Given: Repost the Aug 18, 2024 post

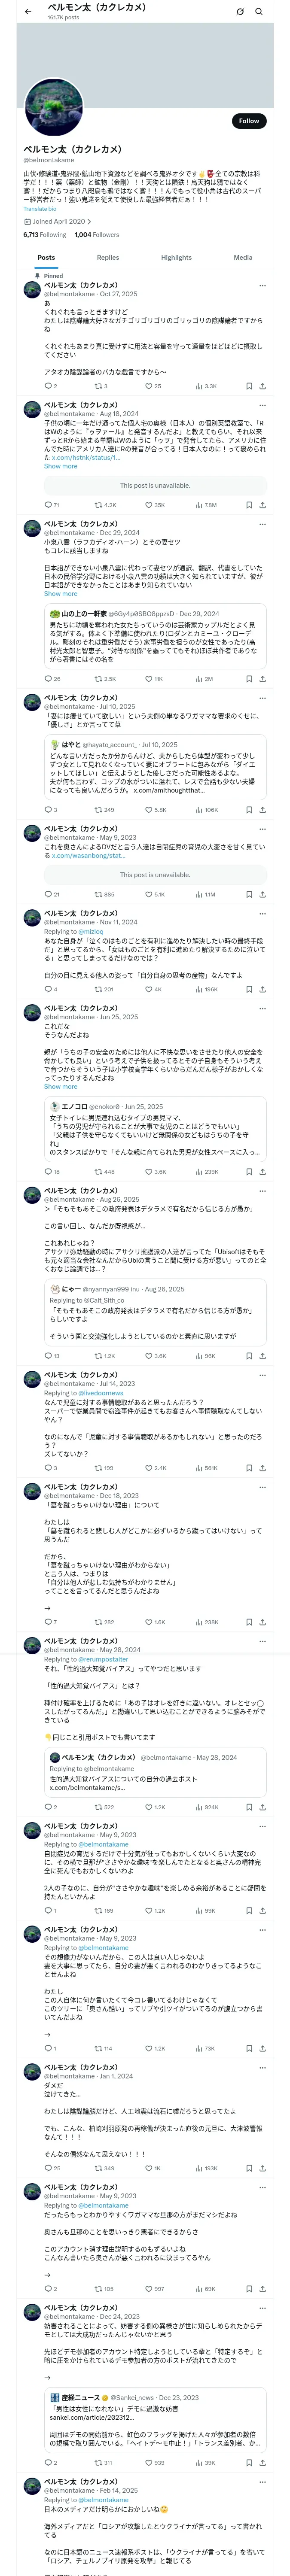Looking at the screenshot, I should 105,505.
